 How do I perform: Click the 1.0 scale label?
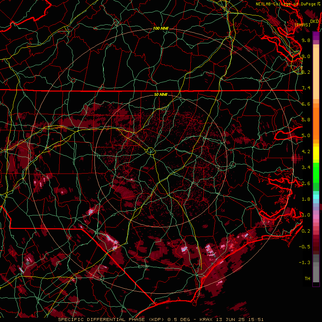(x=306, y=215)
